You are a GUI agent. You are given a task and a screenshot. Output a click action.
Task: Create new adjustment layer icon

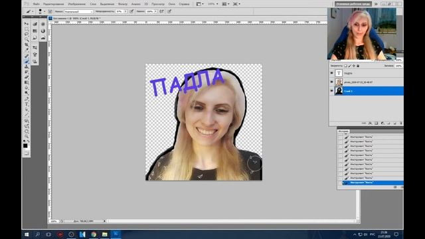click(382, 123)
